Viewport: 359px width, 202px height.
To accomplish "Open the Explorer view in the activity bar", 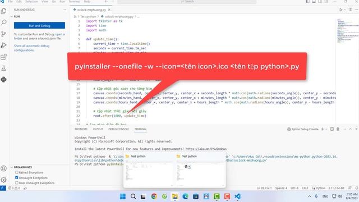I will tap(4, 11).
